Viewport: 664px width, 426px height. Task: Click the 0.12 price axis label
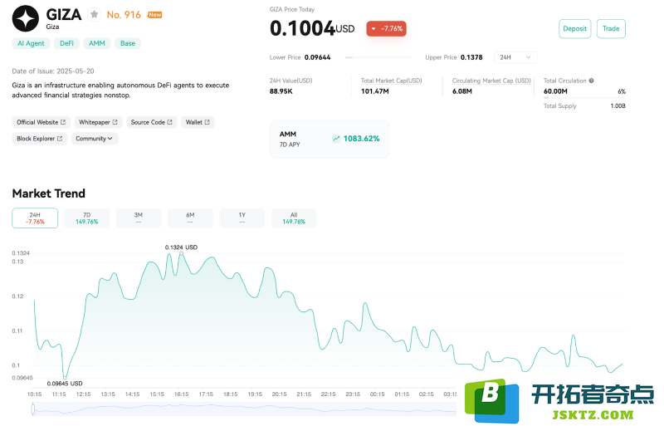coord(17,296)
